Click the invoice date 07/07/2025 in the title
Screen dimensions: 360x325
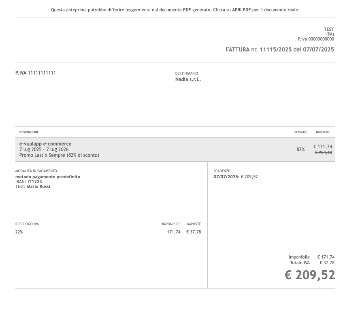click(x=318, y=49)
